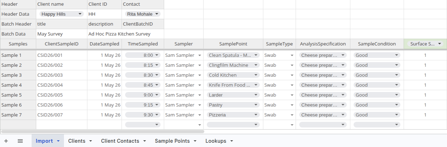Open the Client Contacts tab arrow

pyautogui.click(x=145, y=141)
